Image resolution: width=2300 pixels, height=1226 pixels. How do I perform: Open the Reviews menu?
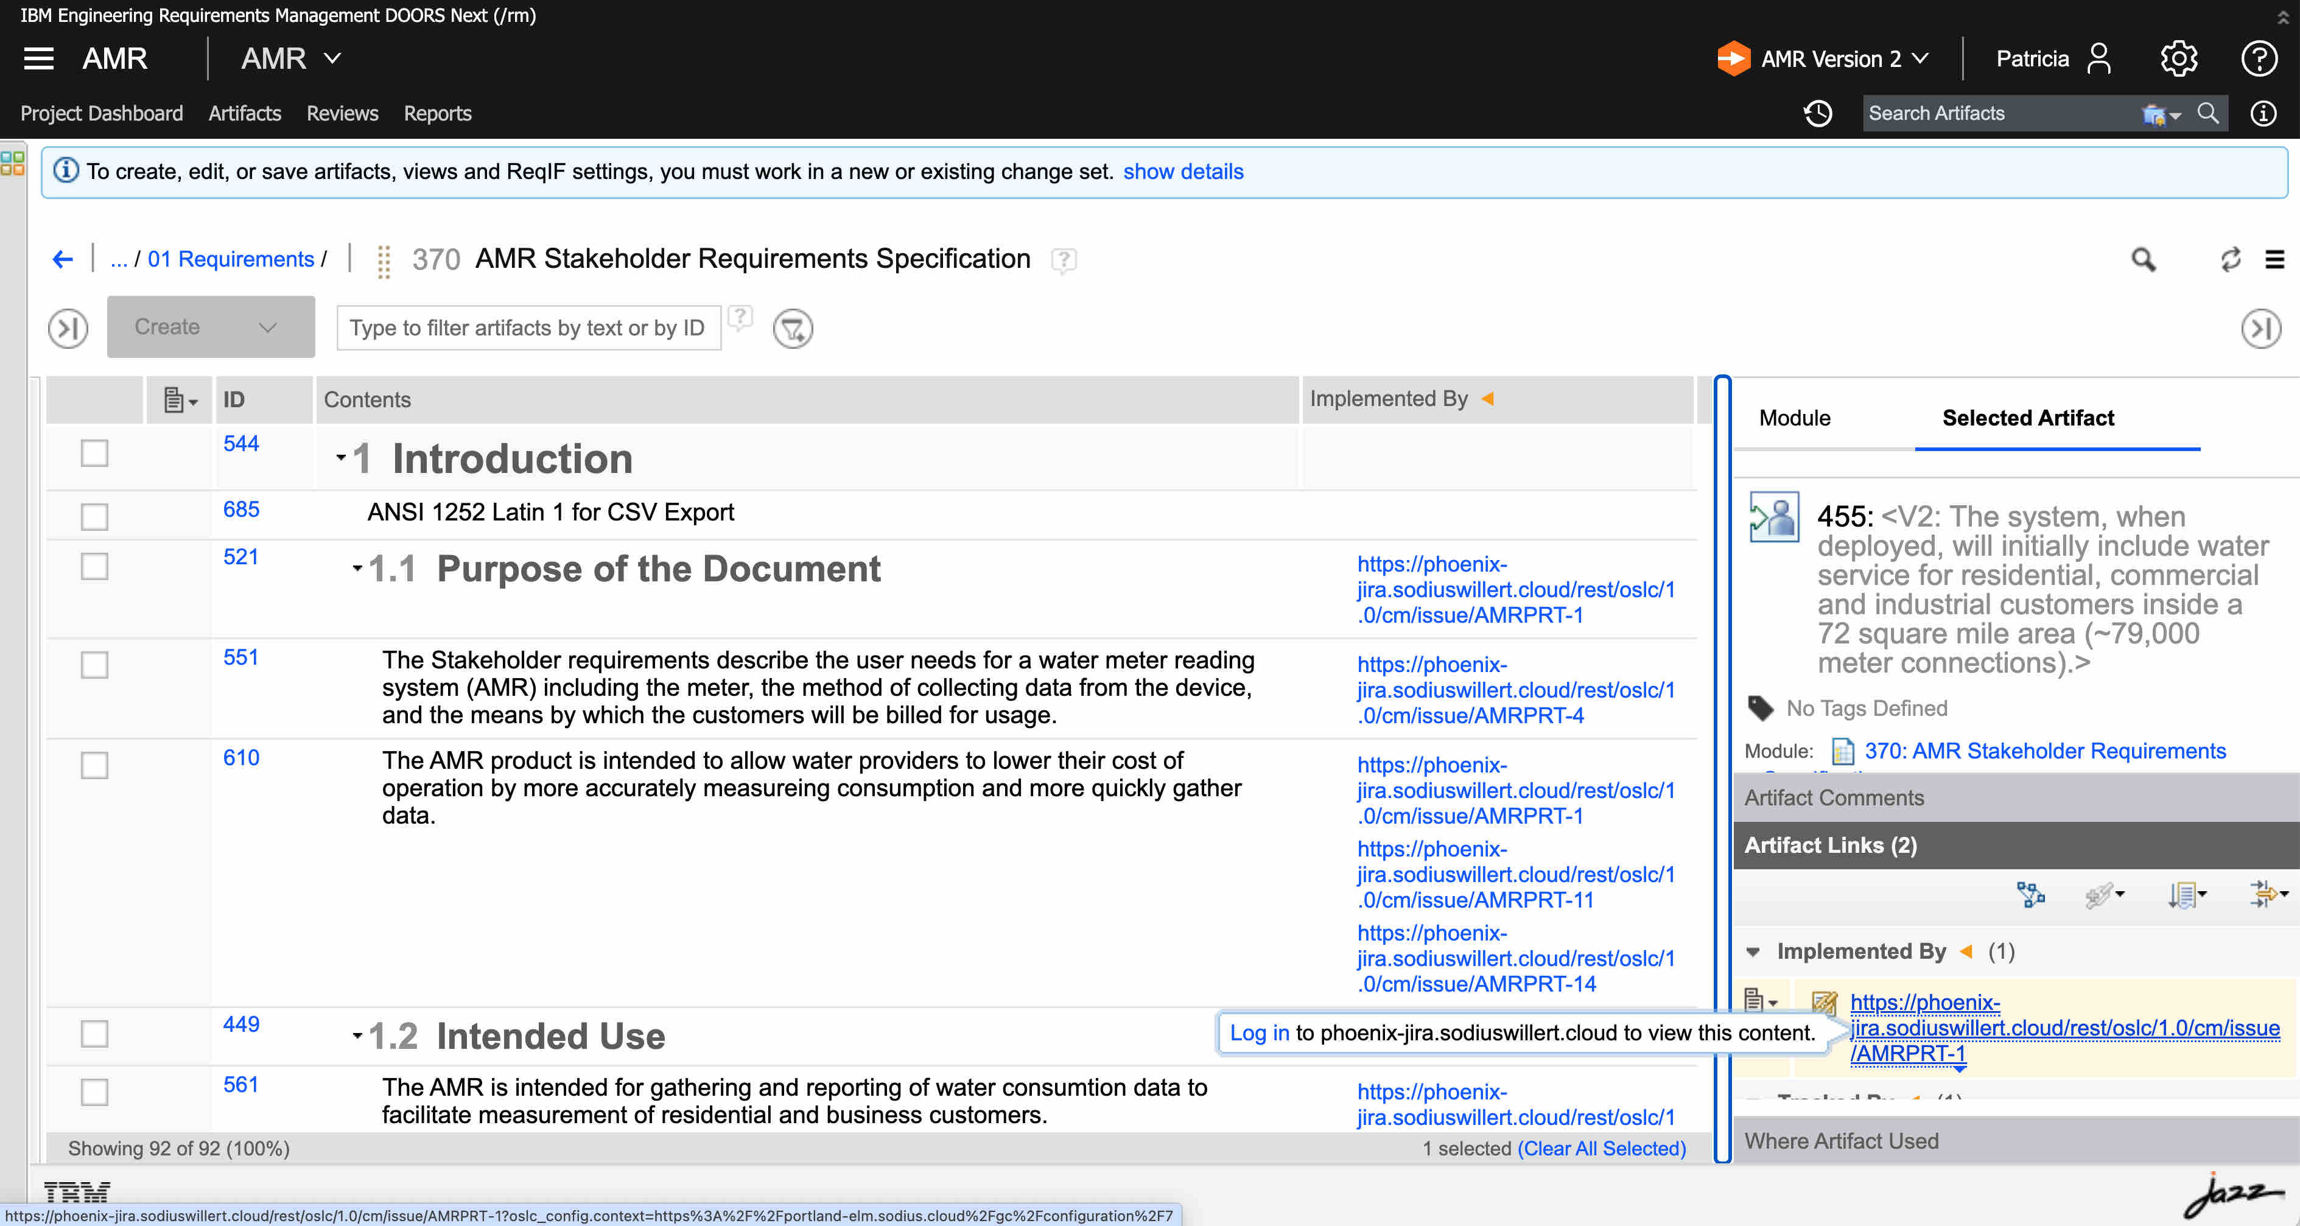pos(342,113)
